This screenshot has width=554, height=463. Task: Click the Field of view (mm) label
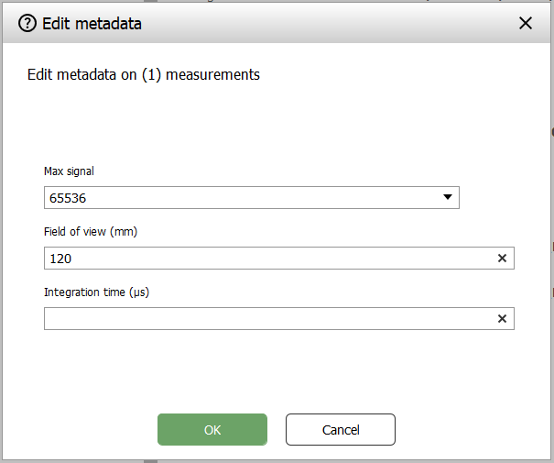pyautogui.click(x=91, y=232)
